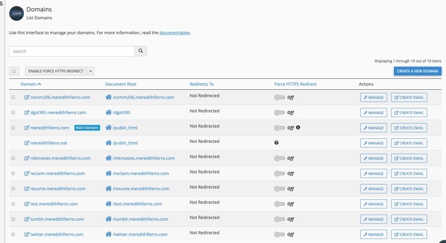Image resolution: width=446 pixels, height=243 pixels.
Task: Open /mkmovies.meredithfierro.com document root link
Action: click(144, 158)
